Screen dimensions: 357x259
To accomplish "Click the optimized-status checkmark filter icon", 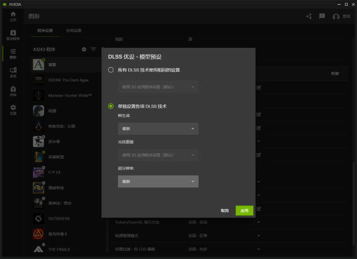I will [x=84, y=49].
